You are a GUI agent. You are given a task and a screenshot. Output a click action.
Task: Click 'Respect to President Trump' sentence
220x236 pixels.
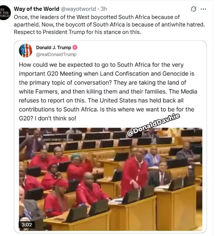pyautogui.click(x=77, y=32)
